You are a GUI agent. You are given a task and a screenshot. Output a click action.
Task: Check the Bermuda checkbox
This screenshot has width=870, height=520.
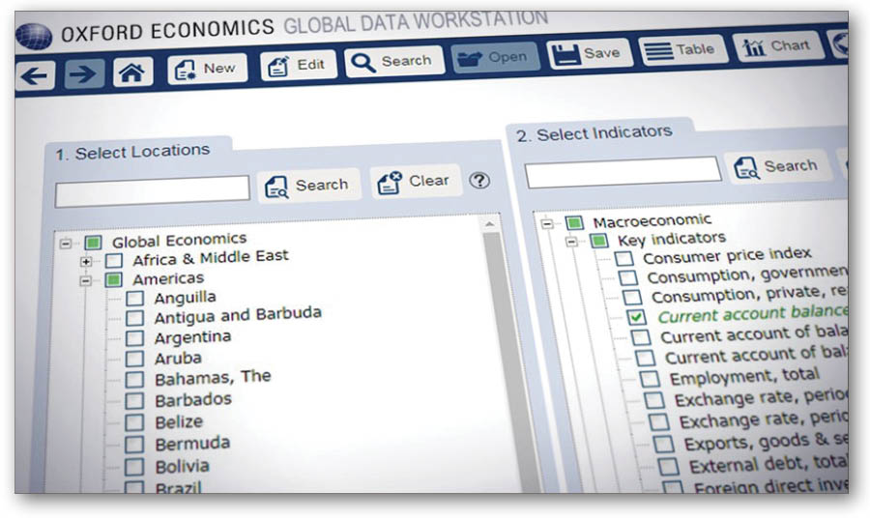point(134,445)
